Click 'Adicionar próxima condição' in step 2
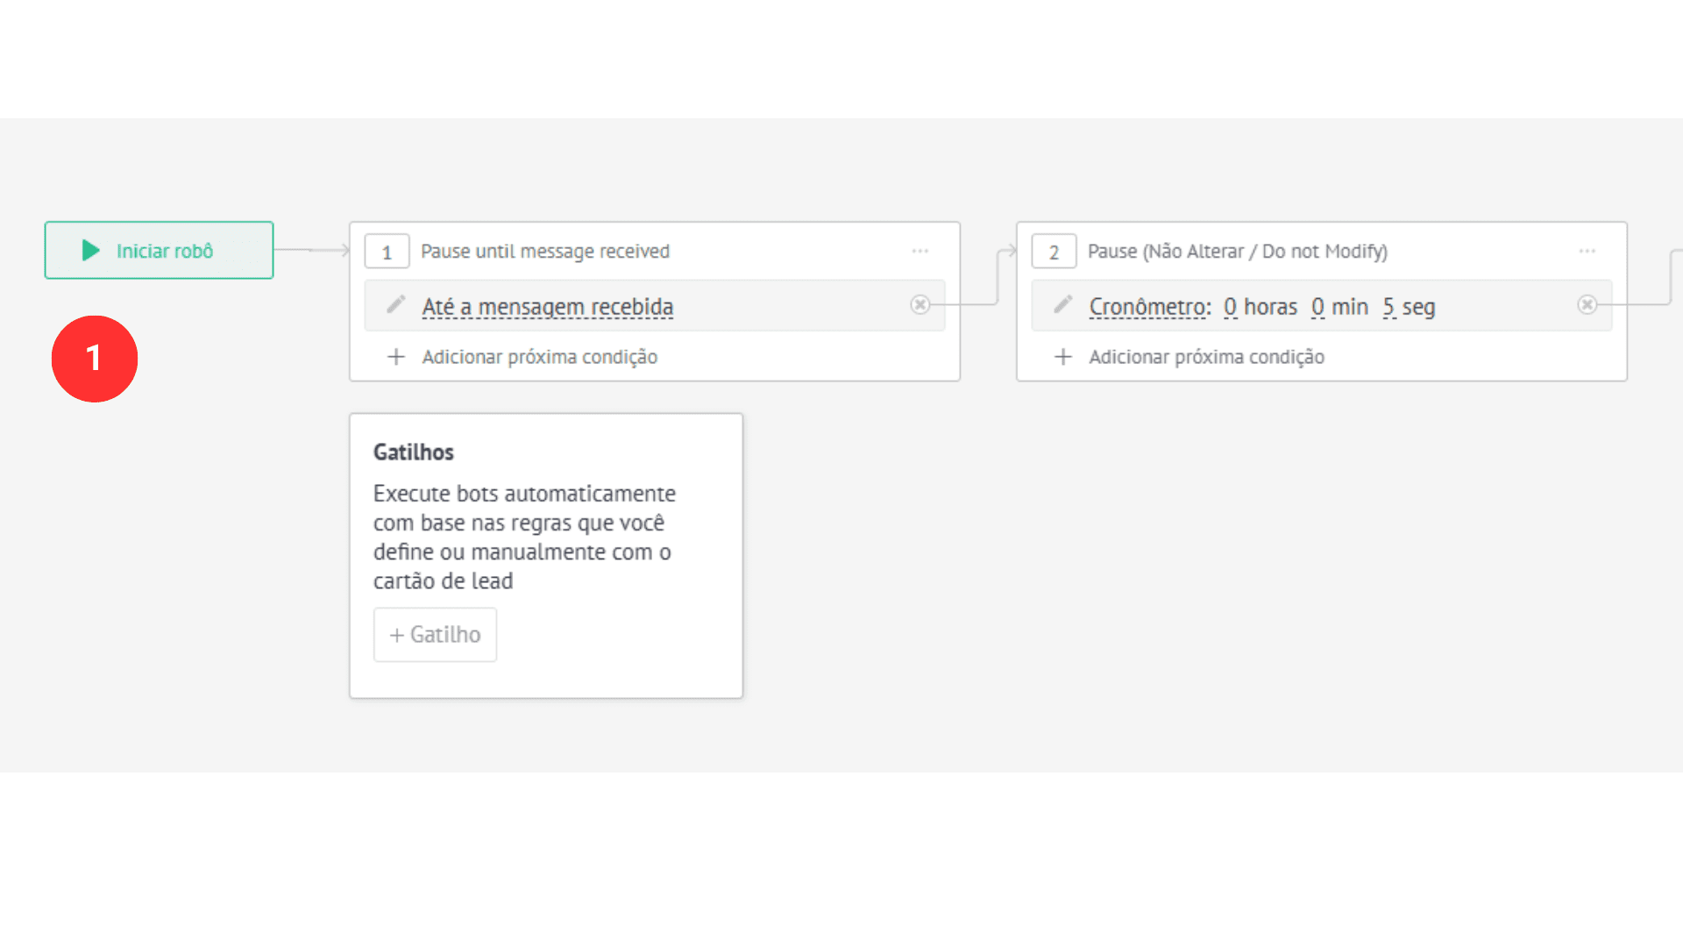The height and width of the screenshot is (947, 1683). coord(1207,357)
